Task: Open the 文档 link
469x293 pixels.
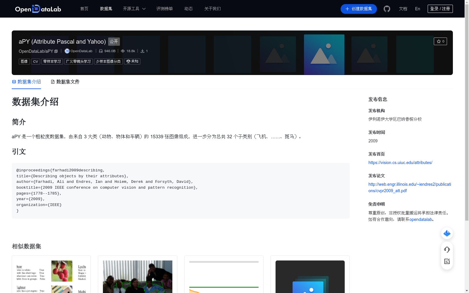Action: (x=403, y=9)
